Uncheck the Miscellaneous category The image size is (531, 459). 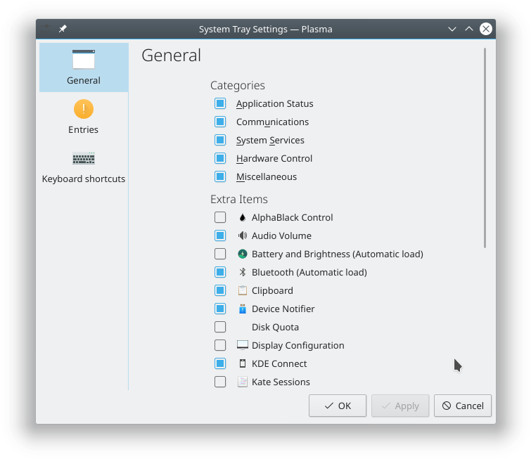[x=220, y=176]
